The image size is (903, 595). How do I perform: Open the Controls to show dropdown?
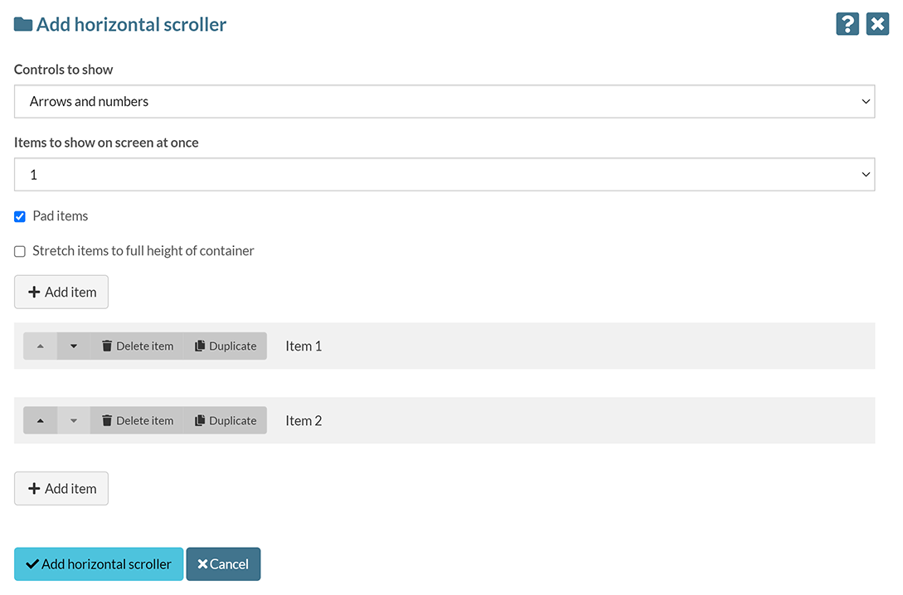coord(444,101)
